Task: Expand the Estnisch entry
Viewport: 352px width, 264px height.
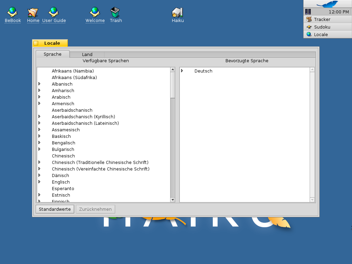Action: (x=39, y=195)
